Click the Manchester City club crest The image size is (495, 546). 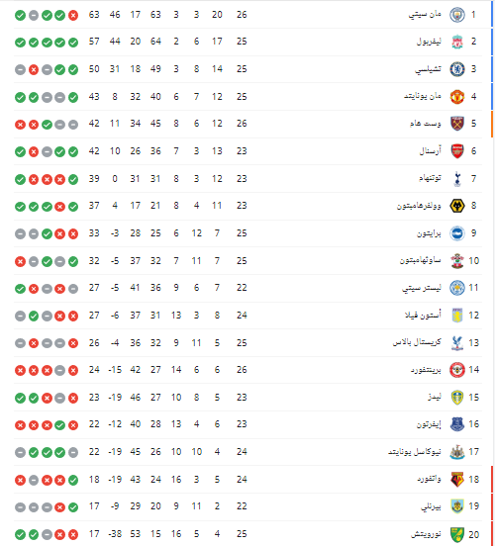coord(457,15)
